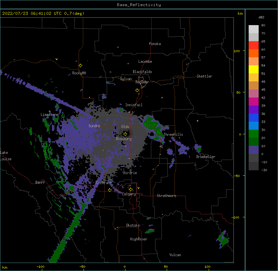Click the magenta 39–42 dBZ legend swatch

click(253, 101)
